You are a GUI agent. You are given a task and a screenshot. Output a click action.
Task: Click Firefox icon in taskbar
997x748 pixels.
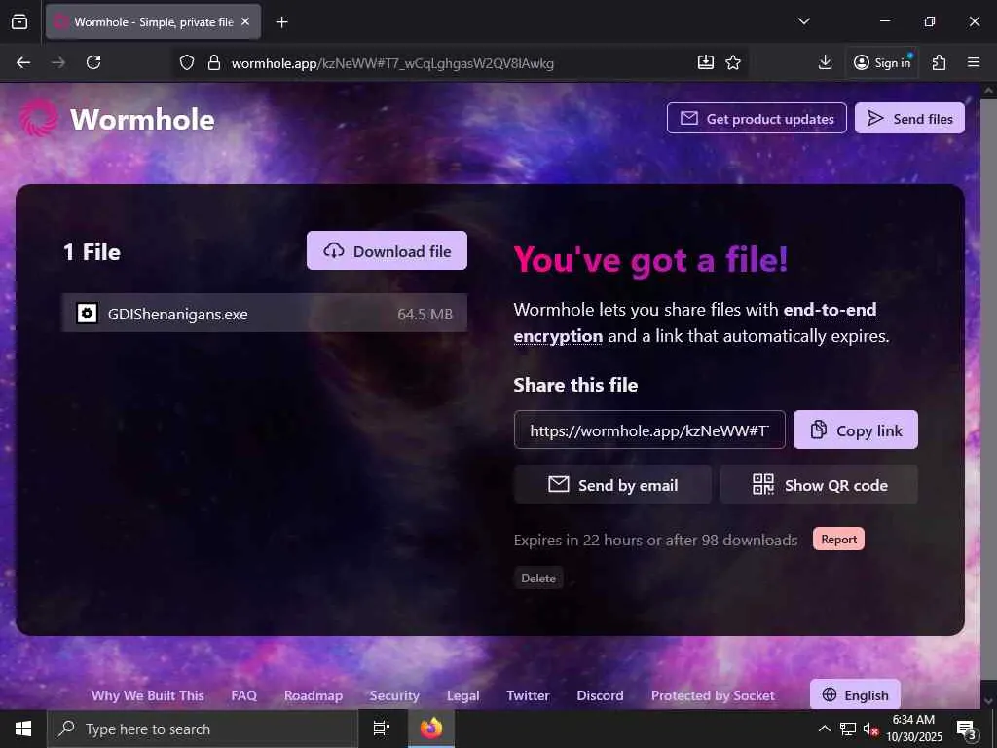431,729
